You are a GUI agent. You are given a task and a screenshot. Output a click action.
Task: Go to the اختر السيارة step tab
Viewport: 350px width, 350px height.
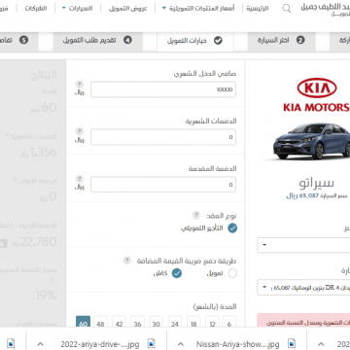(x=281, y=41)
